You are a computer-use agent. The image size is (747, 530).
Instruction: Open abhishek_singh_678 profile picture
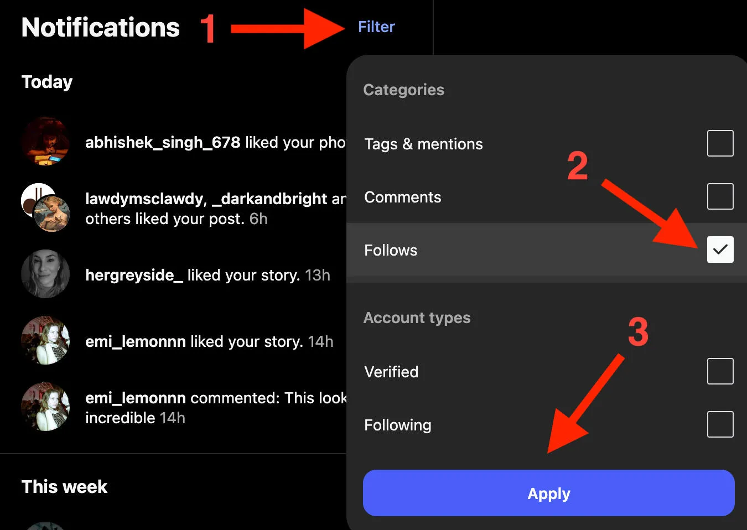45,141
